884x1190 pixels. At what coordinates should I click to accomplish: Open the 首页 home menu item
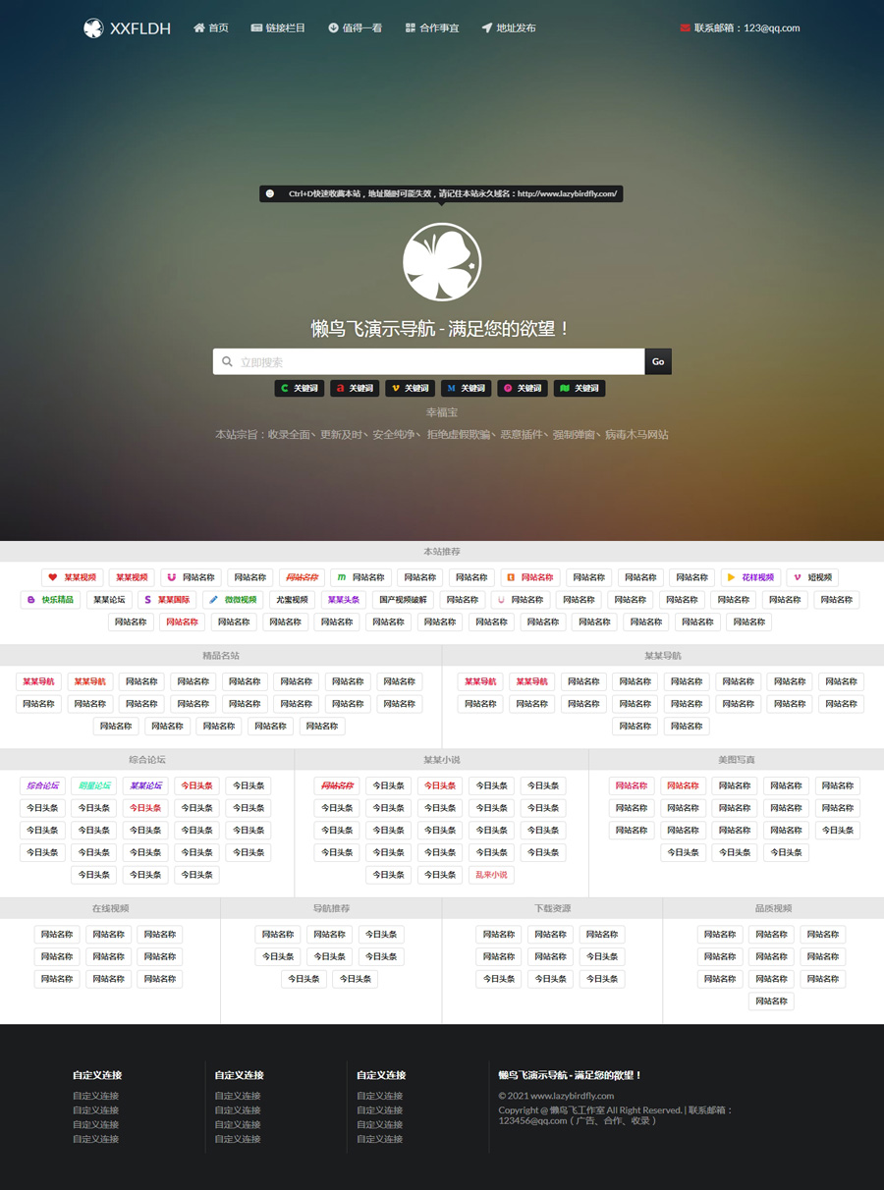pyautogui.click(x=211, y=28)
